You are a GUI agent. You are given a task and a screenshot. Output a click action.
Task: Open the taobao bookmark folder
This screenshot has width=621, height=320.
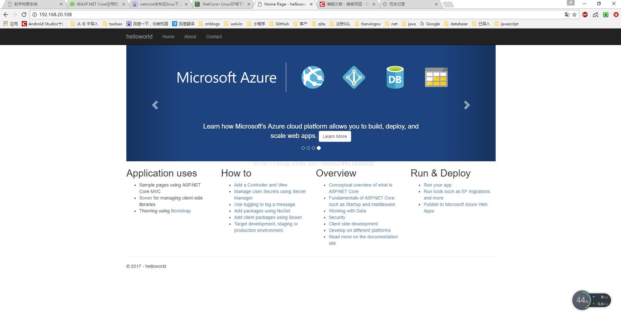pos(113,24)
